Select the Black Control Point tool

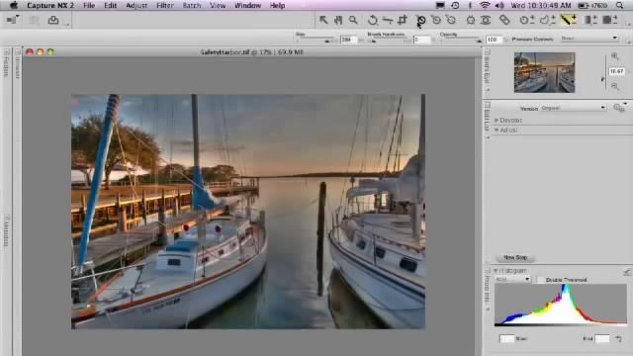421,20
